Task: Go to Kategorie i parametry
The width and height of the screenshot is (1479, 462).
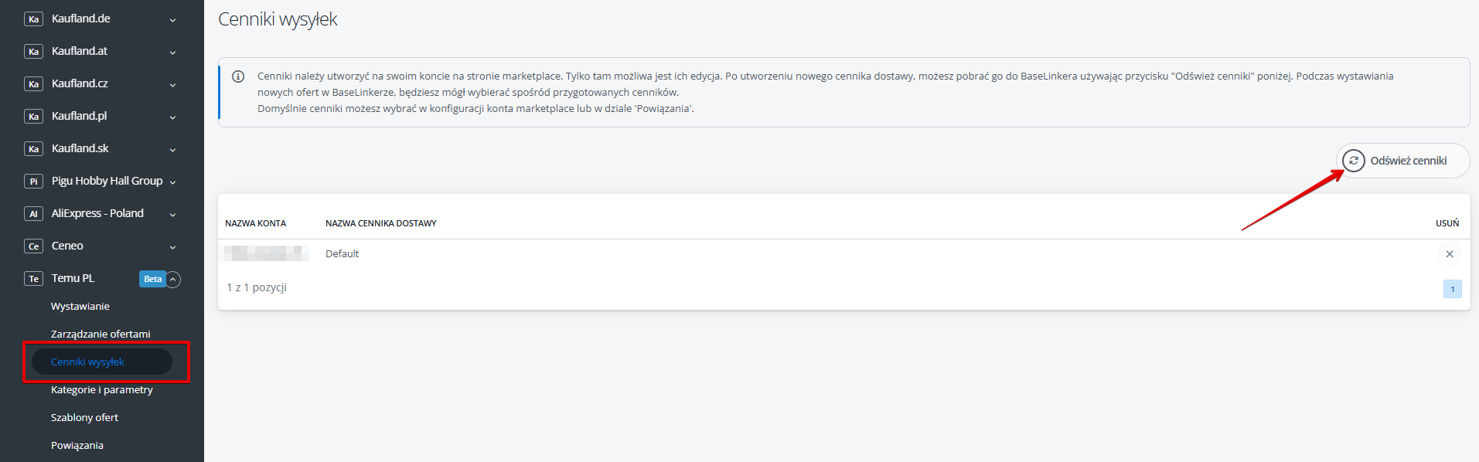Action: pos(102,390)
